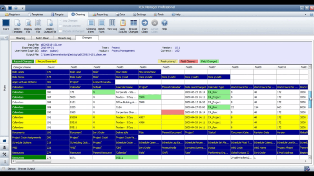The image size is (314, 176).
Task: Select the Role Limits category row
Action: [x=29, y=72]
